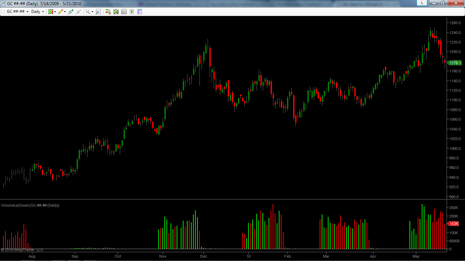Click the 100K volume axis label
This screenshot has width=465, height=261.
(x=454, y=233)
